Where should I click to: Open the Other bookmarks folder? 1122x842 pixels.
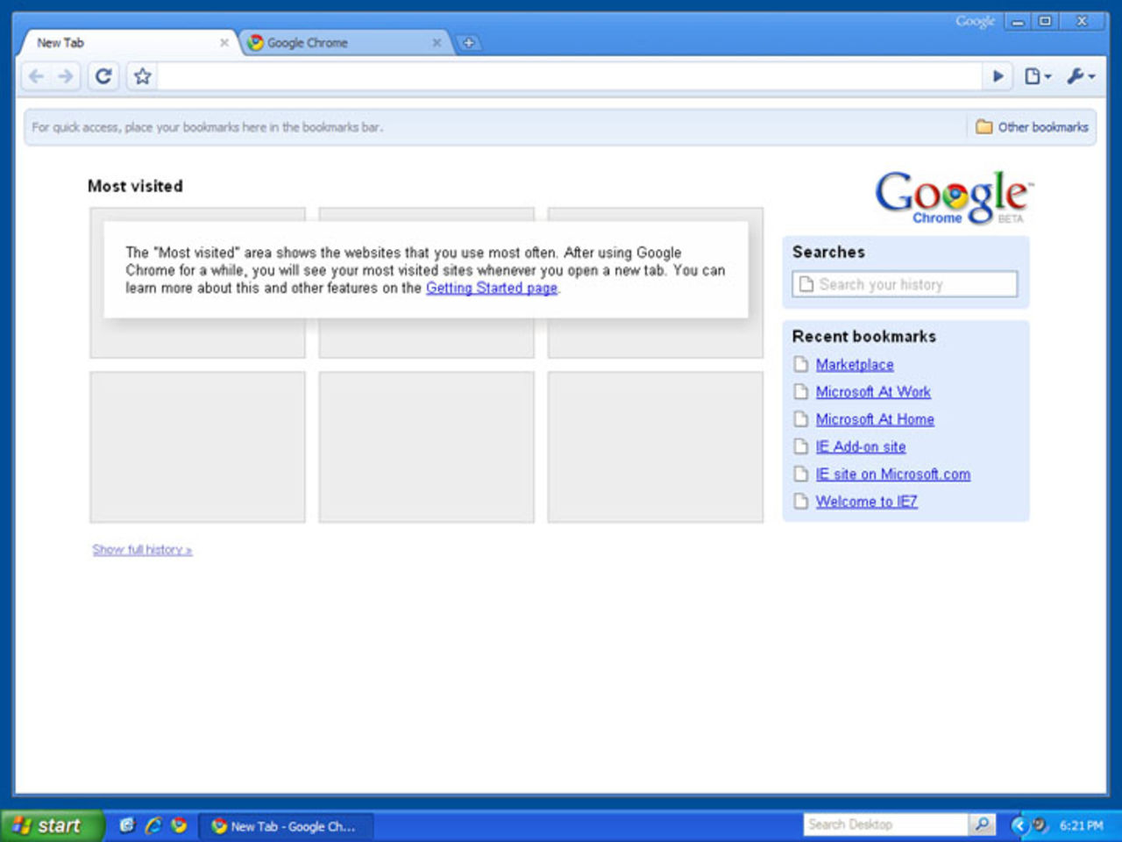tap(1033, 126)
